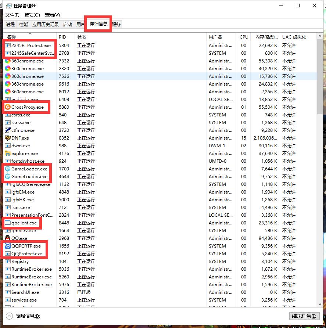326x328 pixels.
Task: Click the GameLoader.exe icon with PID 4644
Action: 8,177
